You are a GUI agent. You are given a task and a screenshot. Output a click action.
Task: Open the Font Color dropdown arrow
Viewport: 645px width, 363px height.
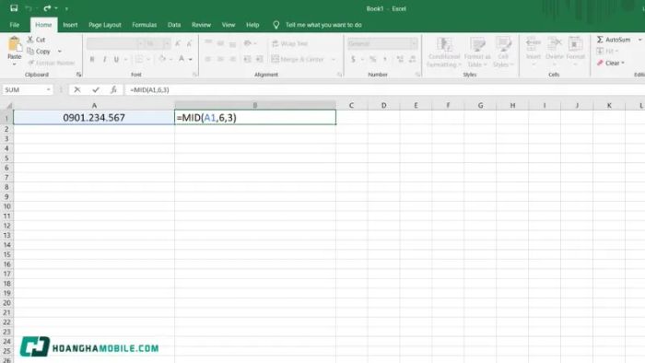click(x=191, y=60)
